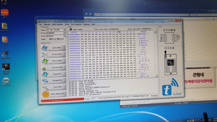Click the Write (F6) button label
This screenshot has height=122, width=217.
[57, 61]
